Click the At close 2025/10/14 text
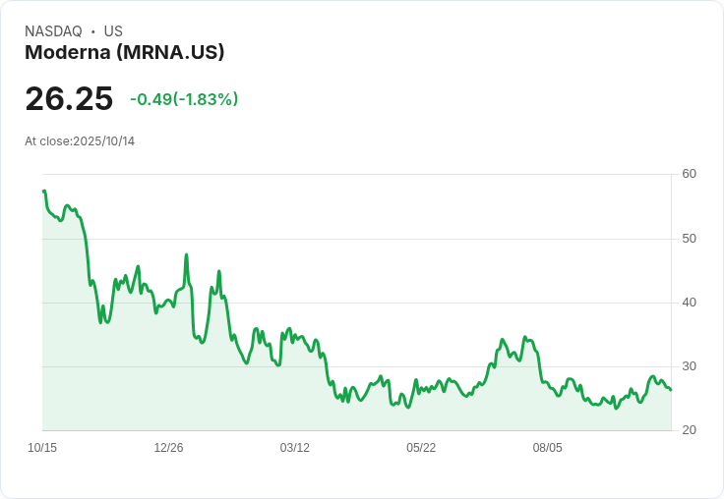Image resolution: width=724 pixels, height=499 pixels. point(80,141)
